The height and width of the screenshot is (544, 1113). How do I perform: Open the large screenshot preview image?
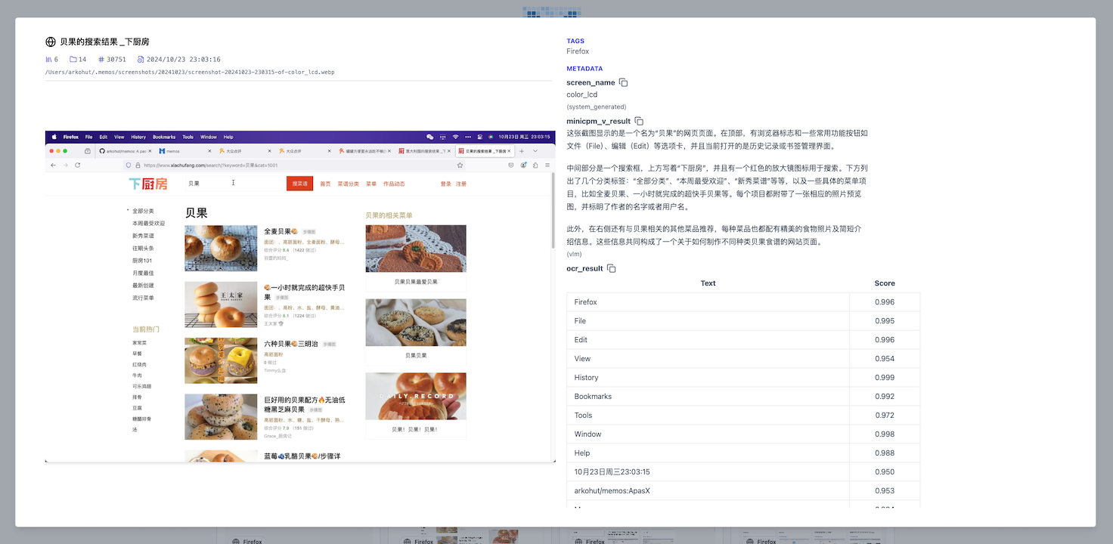click(x=300, y=296)
